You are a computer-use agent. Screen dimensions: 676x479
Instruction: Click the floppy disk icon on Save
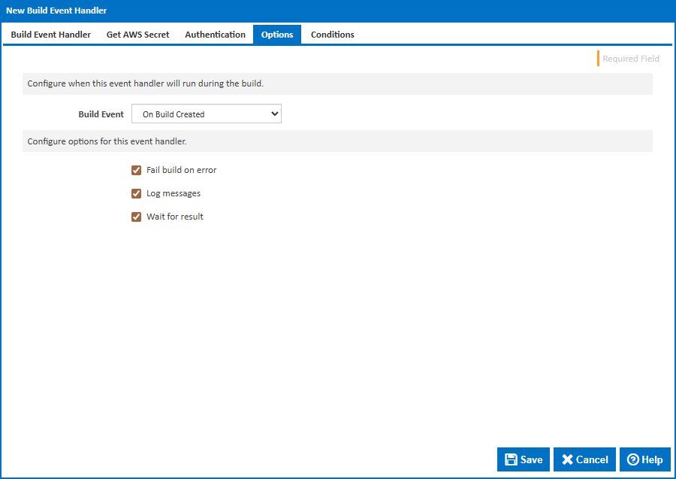[x=511, y=459]
